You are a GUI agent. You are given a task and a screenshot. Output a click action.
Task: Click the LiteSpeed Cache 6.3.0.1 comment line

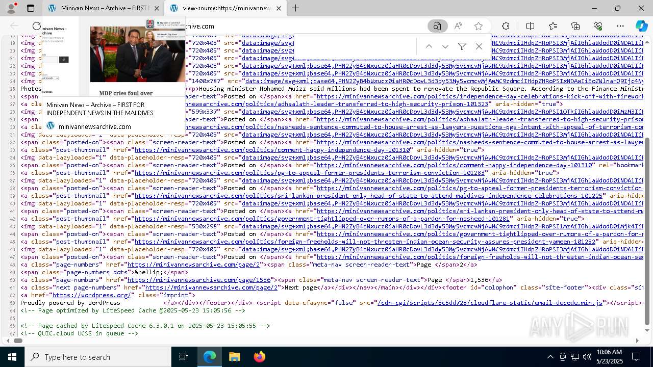[x=145, y=326]
